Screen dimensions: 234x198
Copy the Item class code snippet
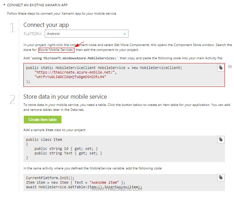[220, 139]
